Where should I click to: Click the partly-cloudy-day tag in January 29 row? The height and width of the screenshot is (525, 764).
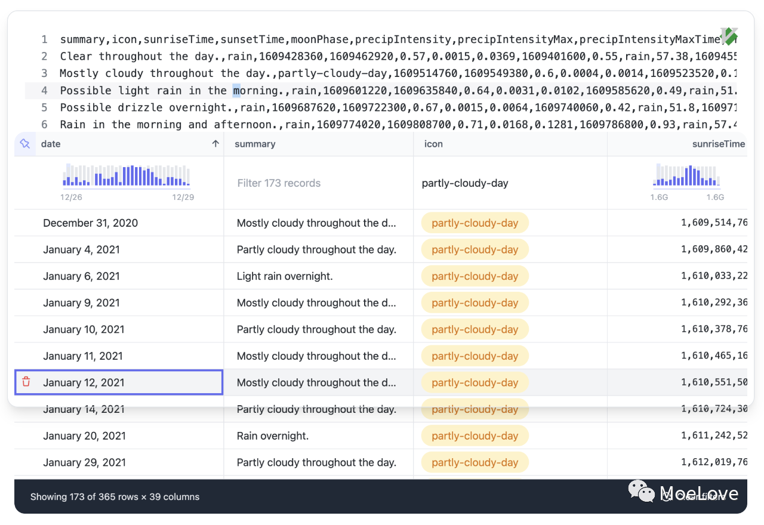point(475,462)
